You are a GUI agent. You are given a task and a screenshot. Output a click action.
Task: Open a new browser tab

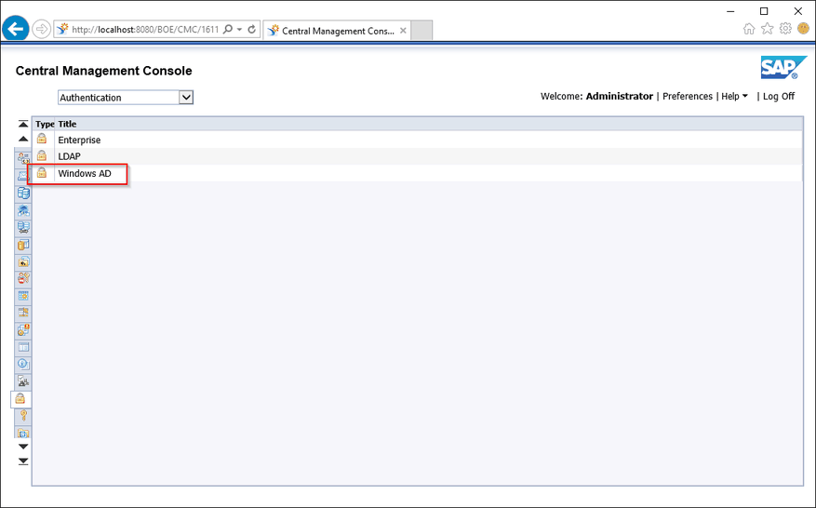click(421, 31)
